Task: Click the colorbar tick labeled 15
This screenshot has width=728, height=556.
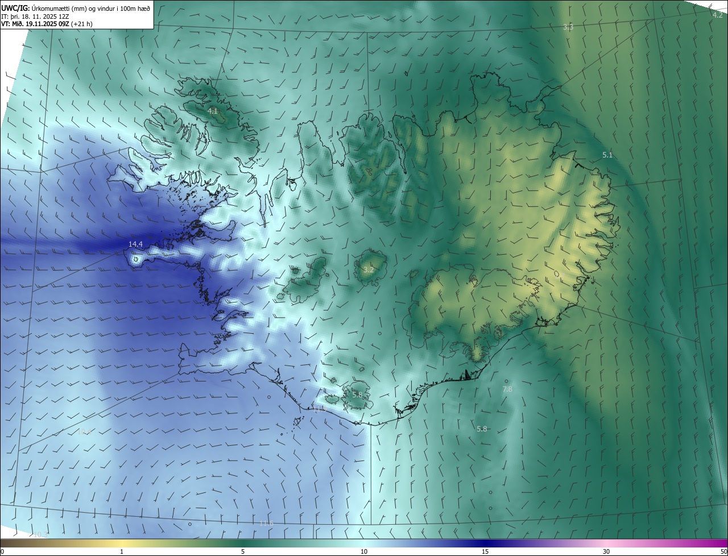Action: 485,551
